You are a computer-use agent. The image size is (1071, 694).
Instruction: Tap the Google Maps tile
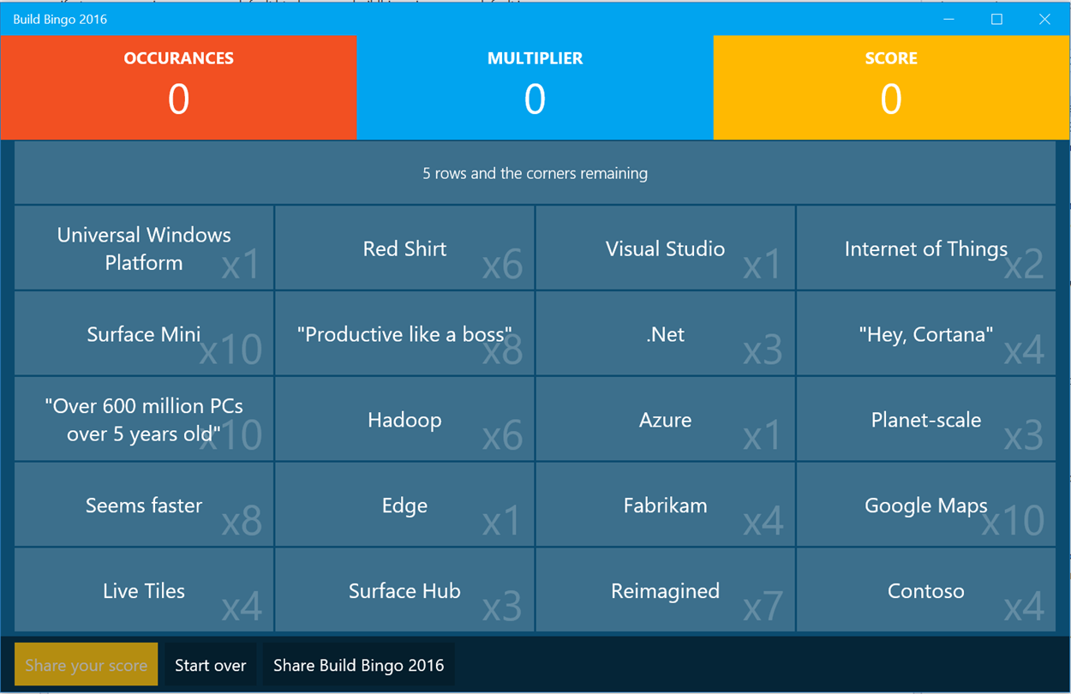pyautogui.click(x=925, y=506)
